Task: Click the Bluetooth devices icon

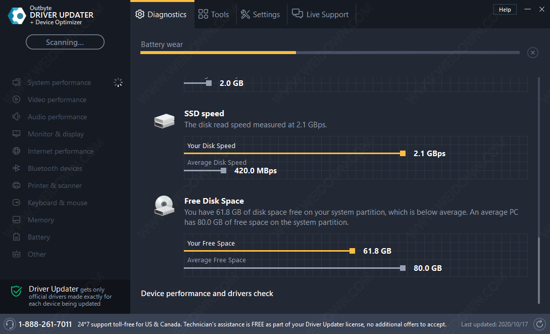Action: [x=17, y=168]
